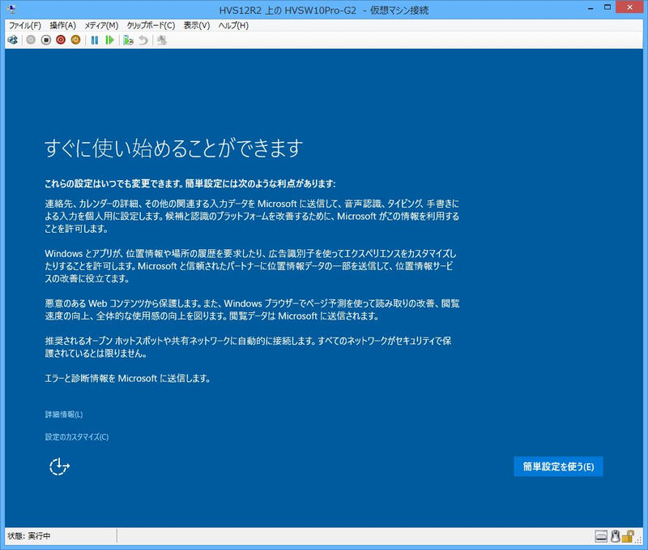Open the Ease of Access icon in setup
Image resolution: width=648 pixels, height=550 pixels.
coord(59,466)
